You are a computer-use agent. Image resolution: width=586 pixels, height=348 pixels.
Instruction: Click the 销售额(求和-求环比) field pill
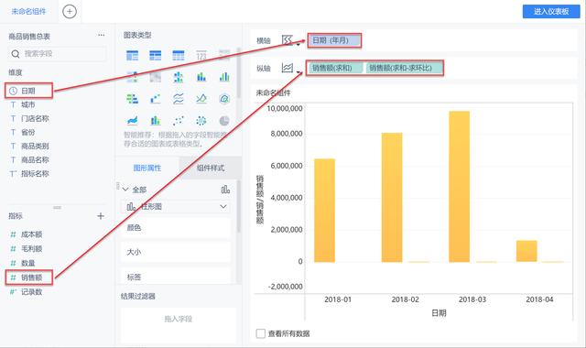tap(404, 68)
